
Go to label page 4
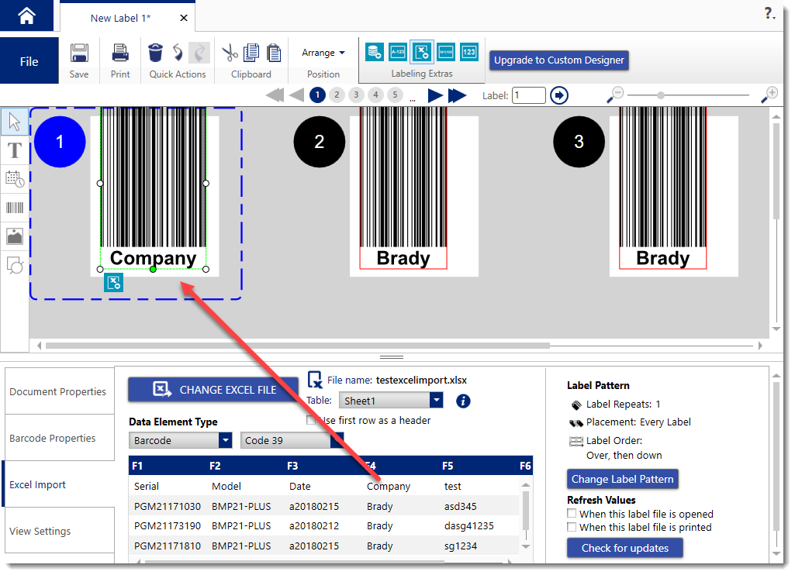[375, 95]
